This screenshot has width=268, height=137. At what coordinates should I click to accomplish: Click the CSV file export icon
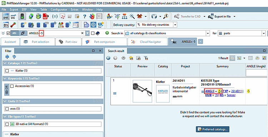pyautogui.click(x=86, y=25)
